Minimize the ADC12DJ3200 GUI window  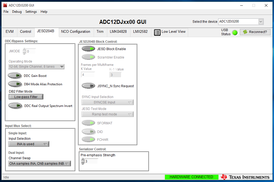(242, 5)
